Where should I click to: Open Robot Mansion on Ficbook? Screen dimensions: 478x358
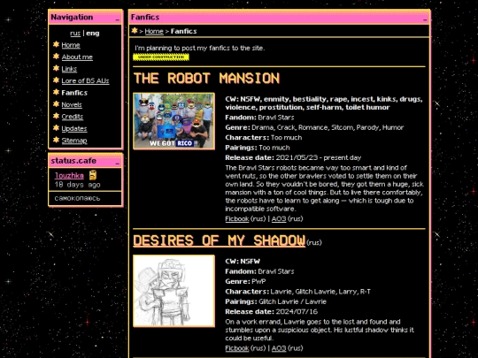point(237,218)
